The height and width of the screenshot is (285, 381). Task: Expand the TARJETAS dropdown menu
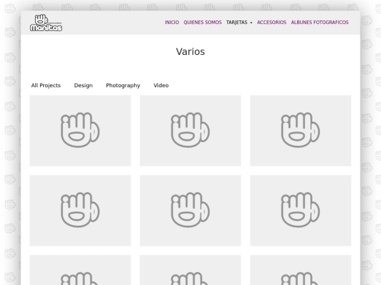239,23
